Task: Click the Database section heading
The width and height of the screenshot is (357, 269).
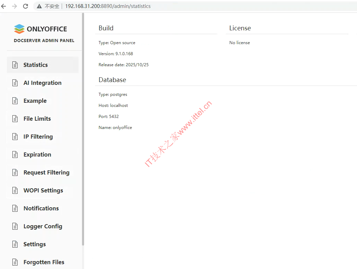Action: tap(112, 80)
